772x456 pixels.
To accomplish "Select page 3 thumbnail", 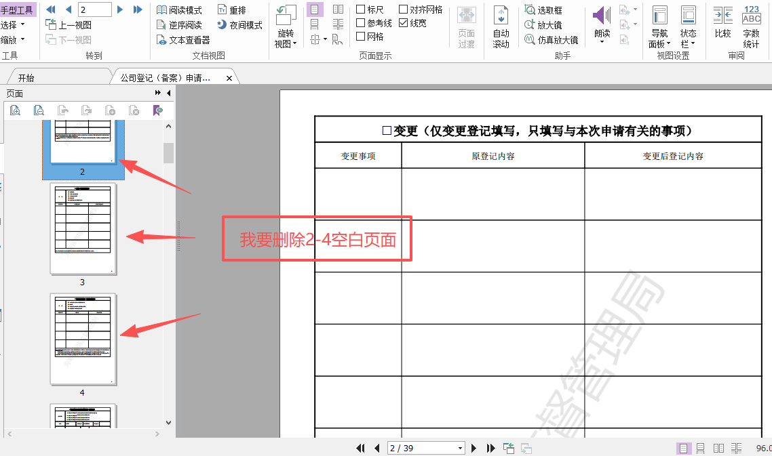I will (83, 229).
